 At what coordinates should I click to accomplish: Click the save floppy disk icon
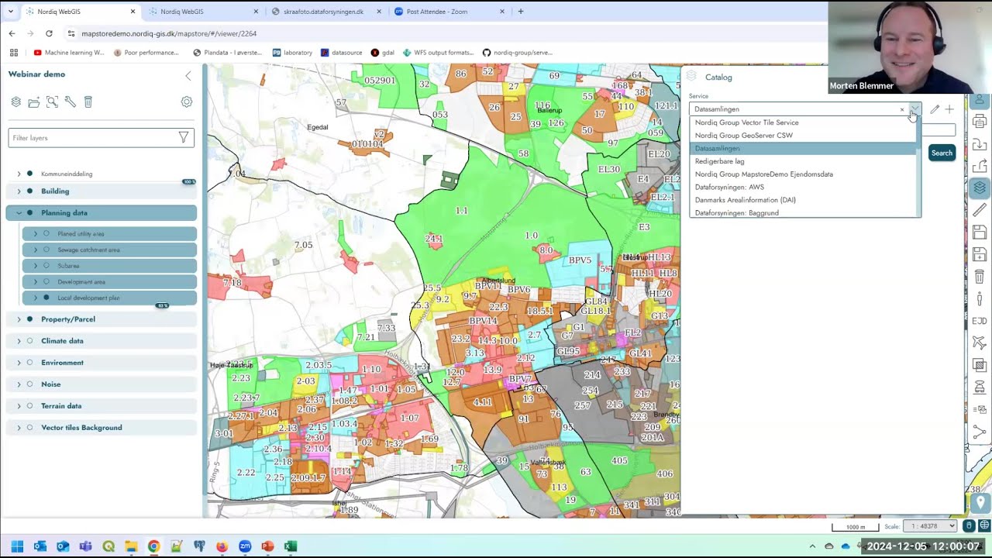pyautogui.click(x=980, y=232)
